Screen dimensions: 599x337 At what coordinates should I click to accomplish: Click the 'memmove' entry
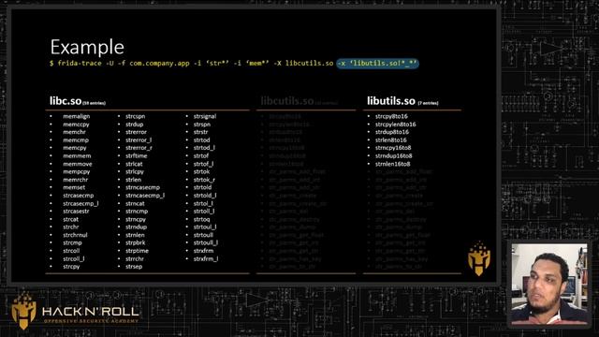tap(78, 164)
